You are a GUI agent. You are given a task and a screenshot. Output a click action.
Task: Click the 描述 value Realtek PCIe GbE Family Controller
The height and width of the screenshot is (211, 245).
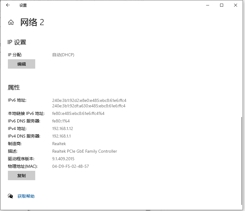[x=84, y=151]
